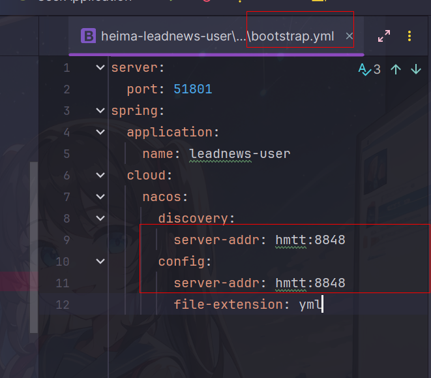
Task: Click line number 12 in gutter
Action: pyautogui.click(x=63, y=304)
